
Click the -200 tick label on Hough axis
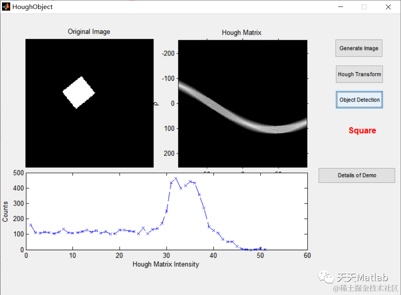click(168, 53)
